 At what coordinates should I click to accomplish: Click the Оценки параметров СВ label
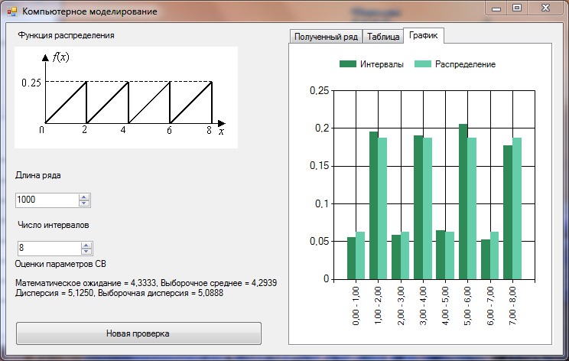point(60,264)
